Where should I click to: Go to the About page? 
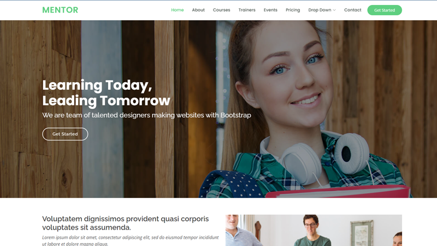(198, 10)
